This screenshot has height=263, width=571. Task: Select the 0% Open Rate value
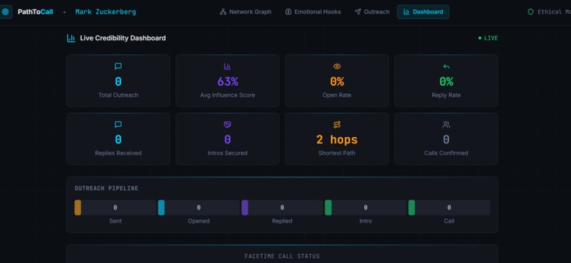pyautogui.click(x=337, y=82)
